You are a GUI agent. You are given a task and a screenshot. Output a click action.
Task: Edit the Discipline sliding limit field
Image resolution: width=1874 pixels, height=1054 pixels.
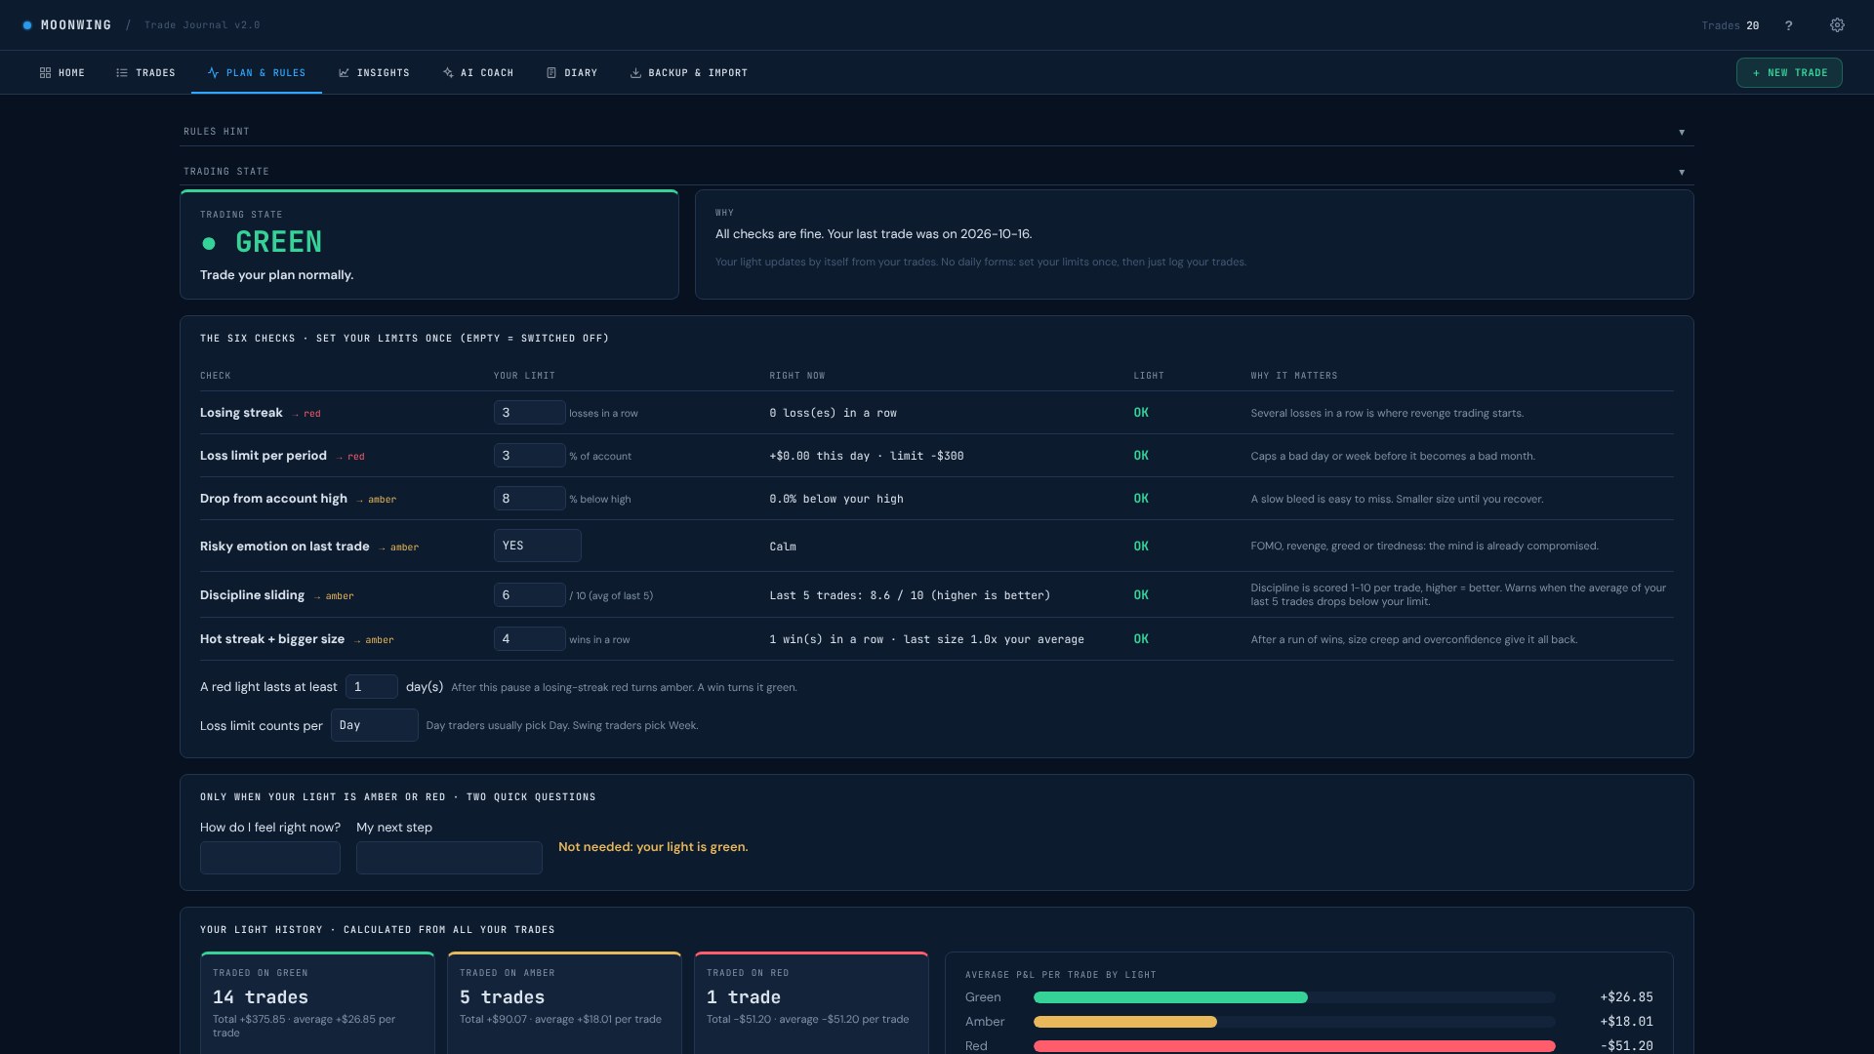click(529, 595)
